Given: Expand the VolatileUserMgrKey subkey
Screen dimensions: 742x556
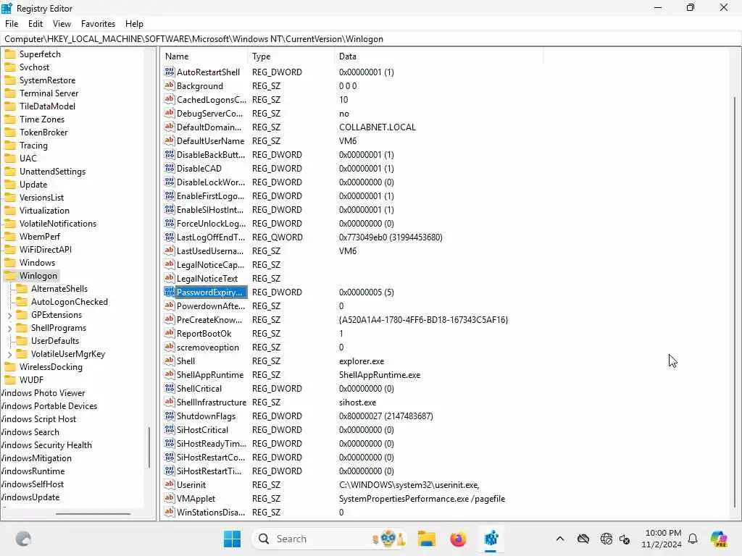Looking at the screenshot, I should point(9,354).
